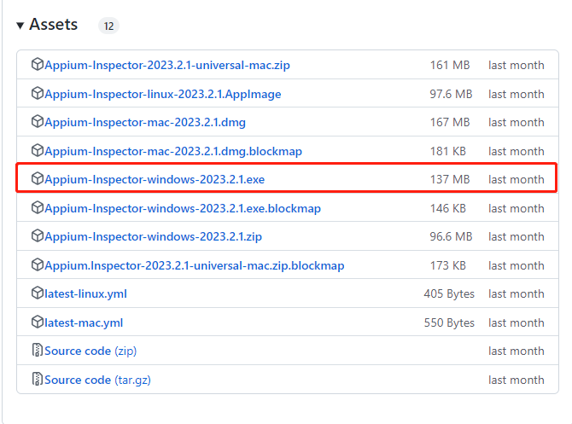Click package icon beside windows-2023.2.1.exe
This screenshot has width=572, height=424.
click(38, 178)
